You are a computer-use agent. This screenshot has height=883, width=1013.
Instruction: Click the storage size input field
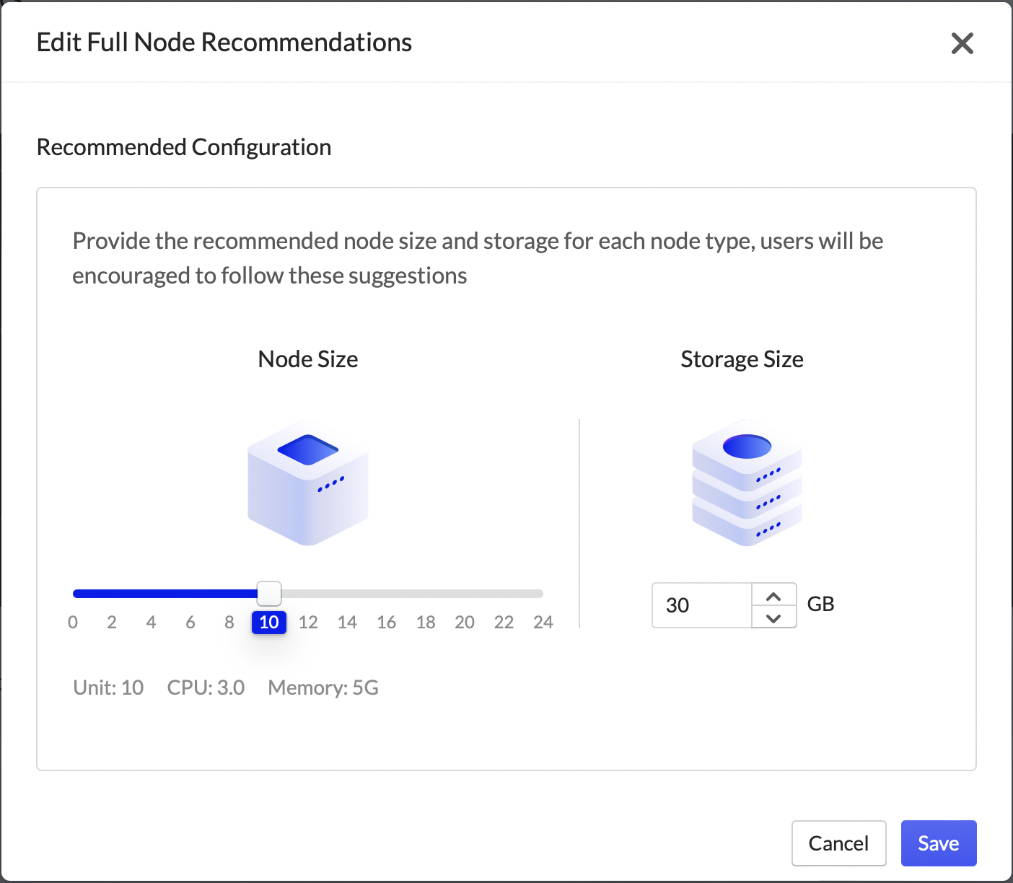coord(701,605)
